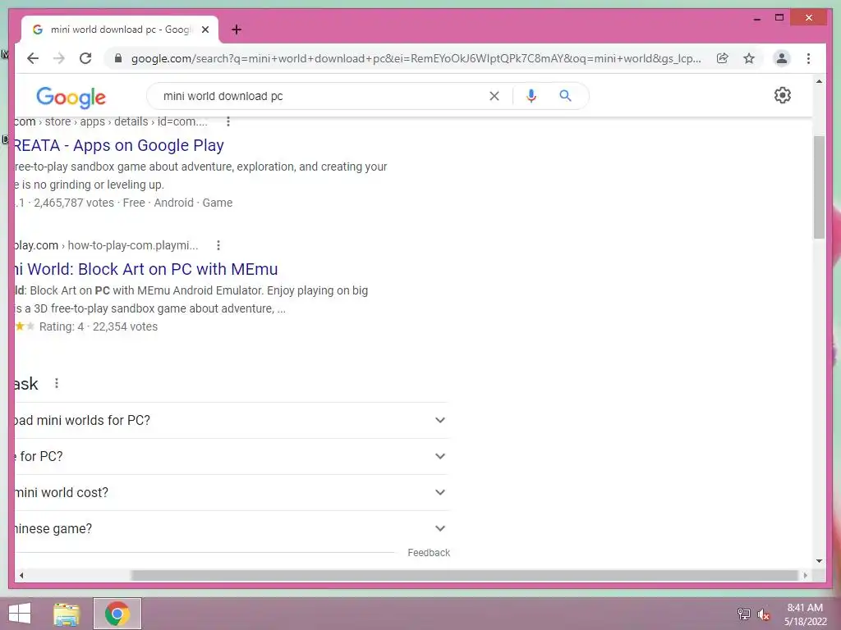Run search with magnifier icon
841x630 pixels.
[565, 96]
